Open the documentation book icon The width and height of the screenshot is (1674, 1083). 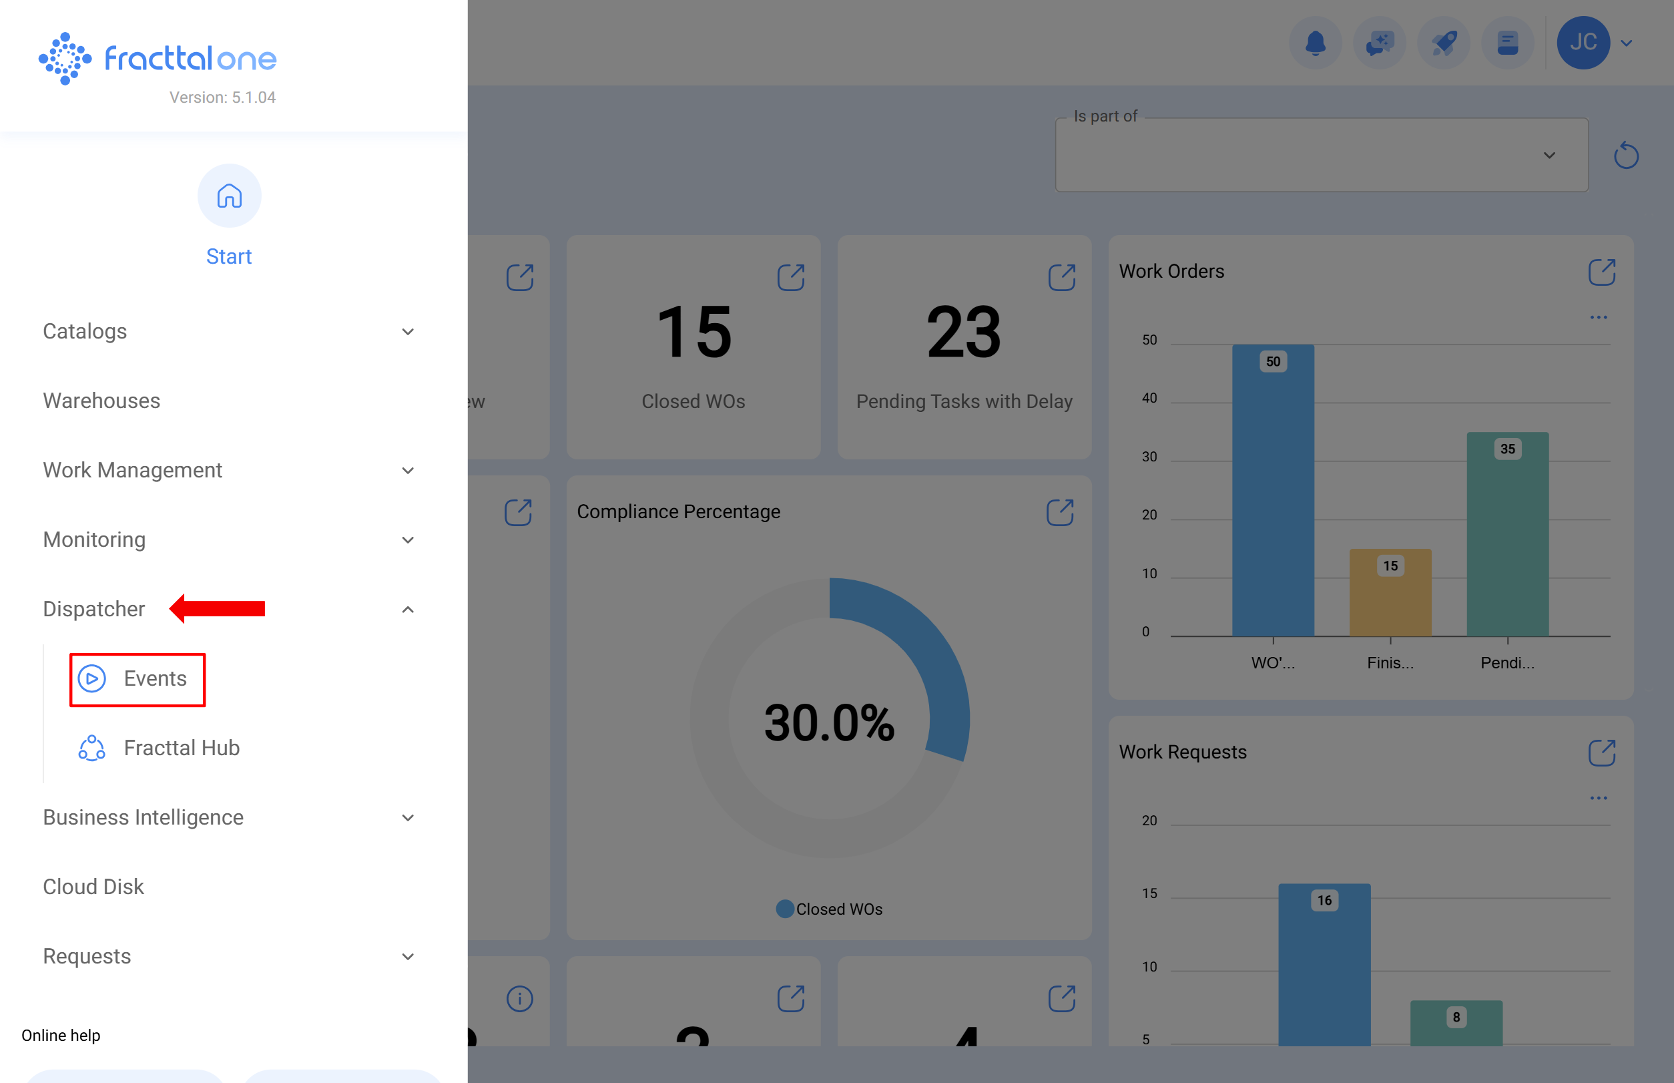click(1506, 43)
